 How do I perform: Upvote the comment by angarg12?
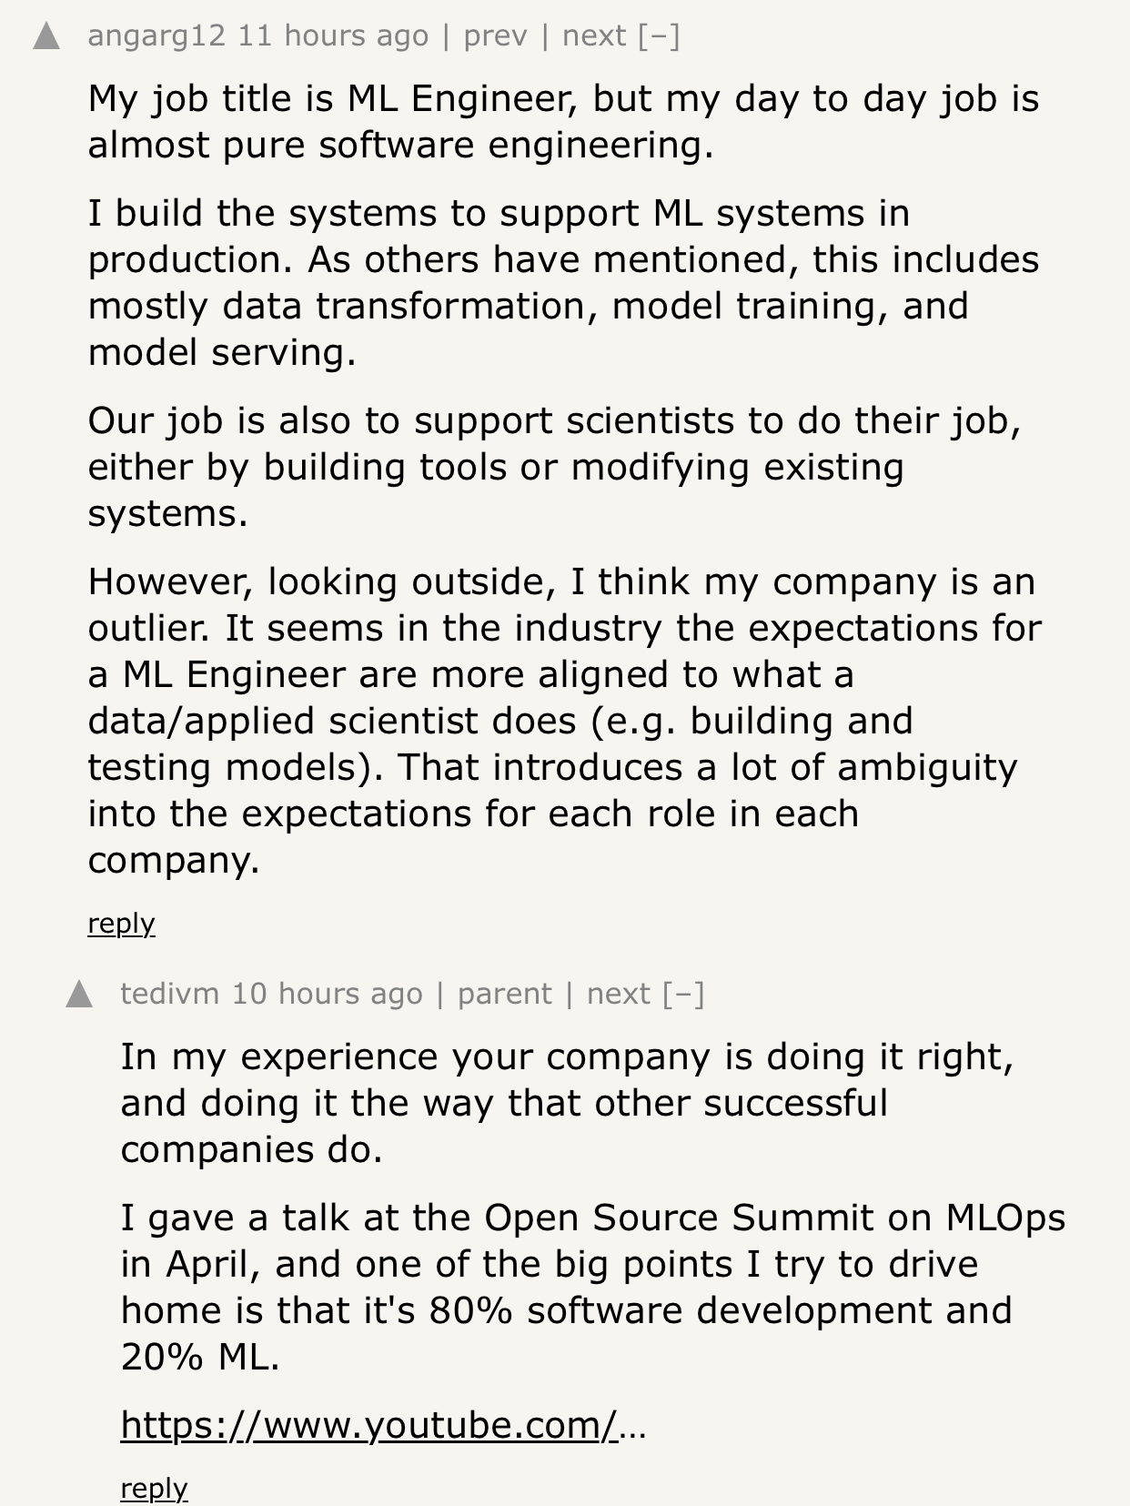click(46, 36)
